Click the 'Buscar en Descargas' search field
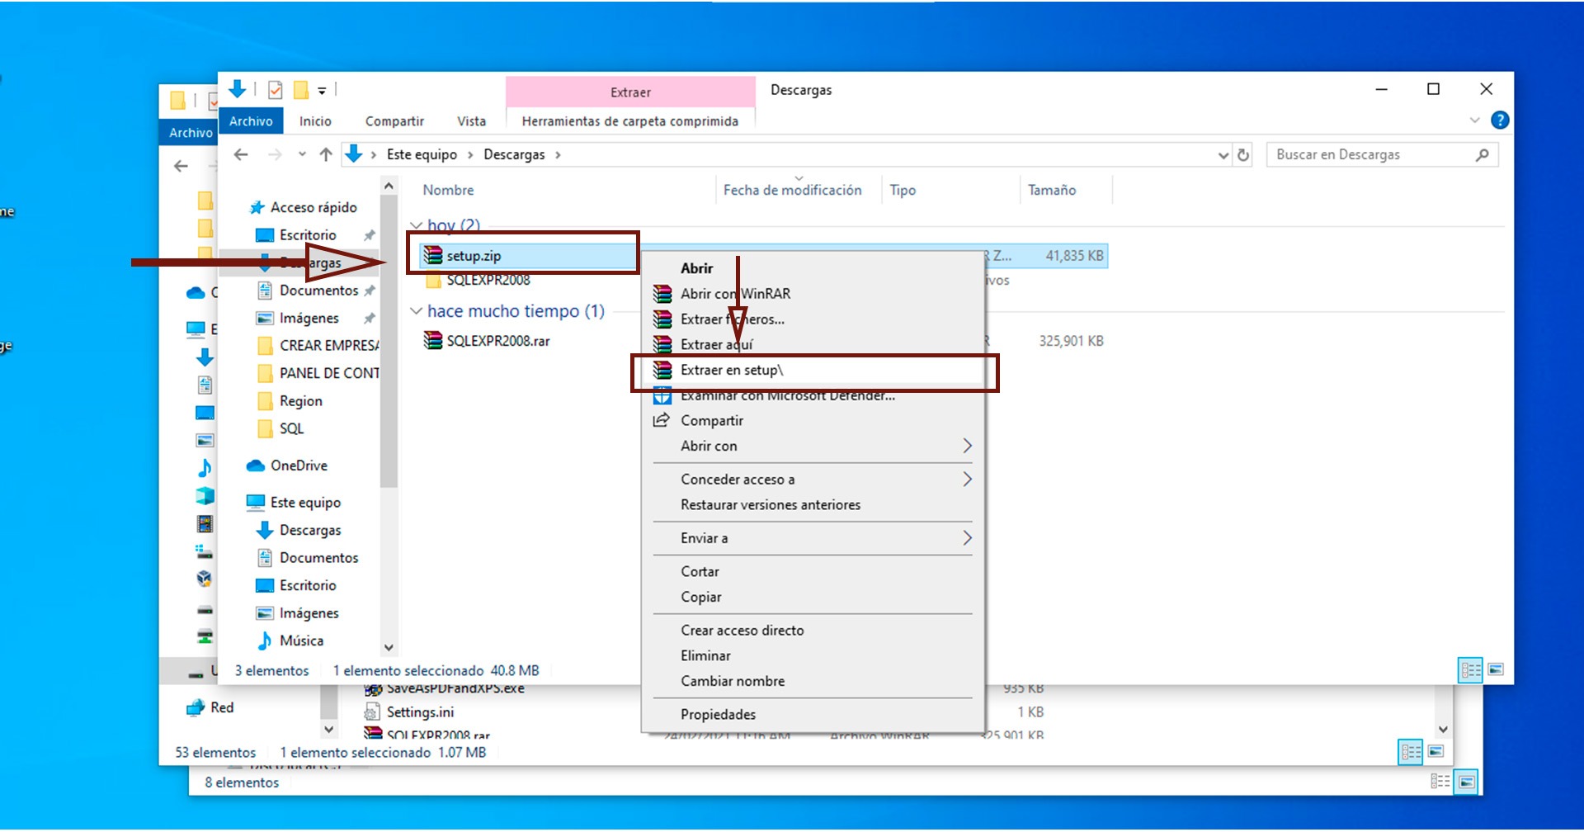The image size is (1584, 832). [x=1369, y=154]
